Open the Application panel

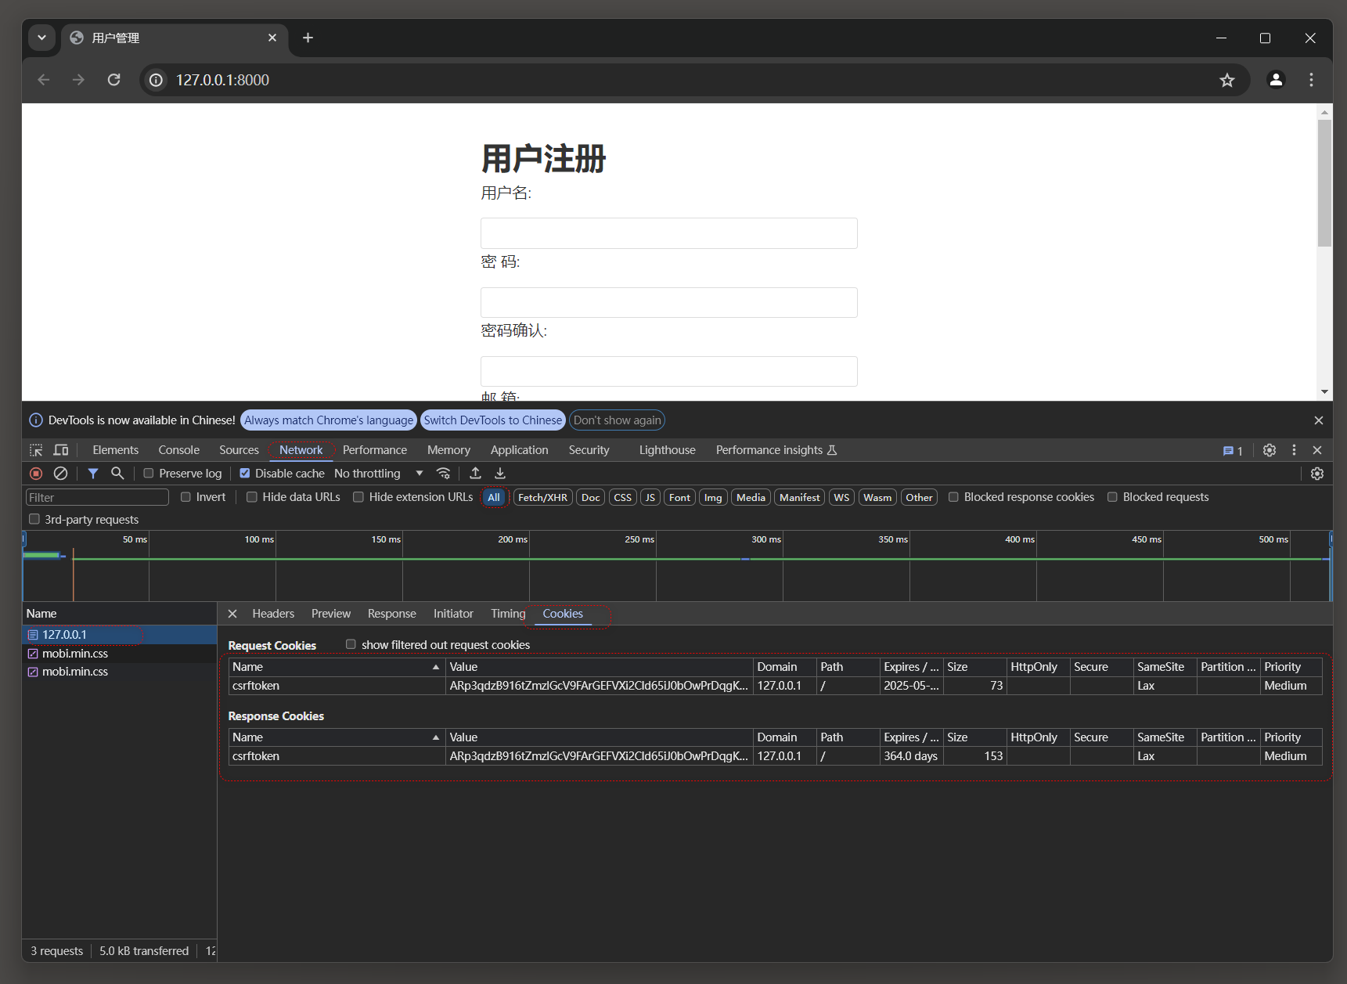tap(519, 450)
